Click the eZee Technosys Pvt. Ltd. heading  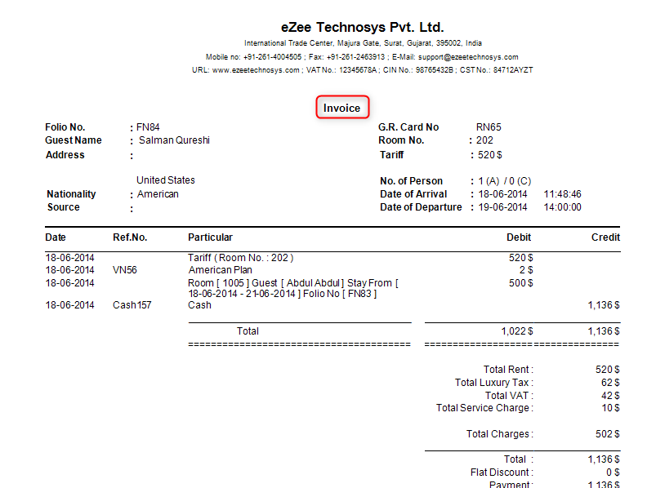tap(362, 27)
